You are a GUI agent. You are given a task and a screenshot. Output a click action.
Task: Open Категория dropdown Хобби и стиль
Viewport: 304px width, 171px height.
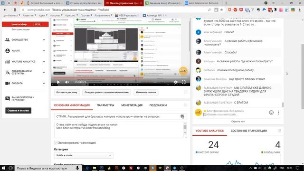[x=84, y=155]
